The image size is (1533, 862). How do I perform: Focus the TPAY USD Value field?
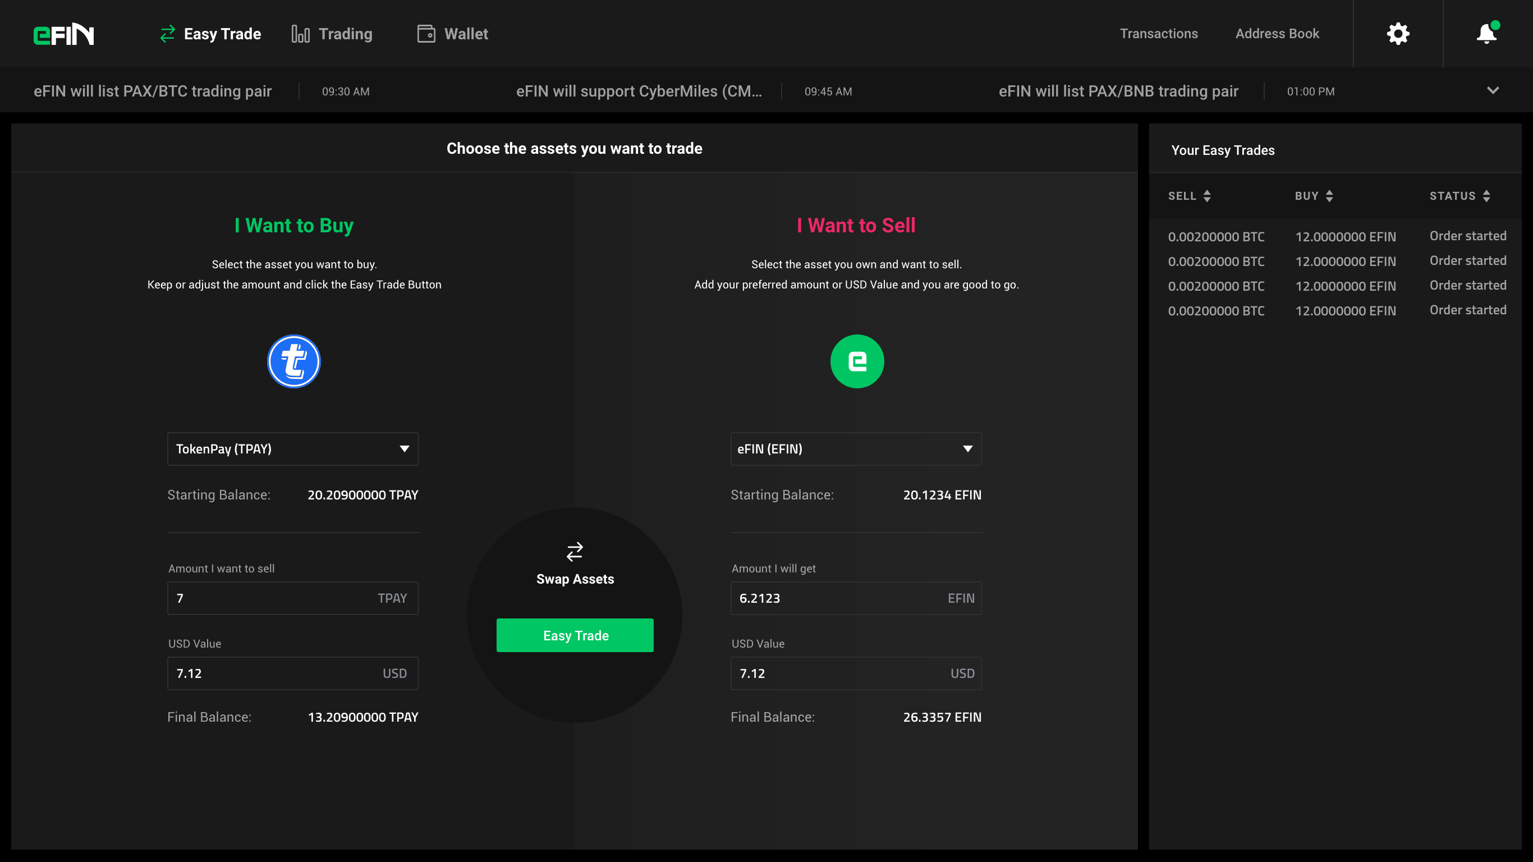tap(293, 673)
